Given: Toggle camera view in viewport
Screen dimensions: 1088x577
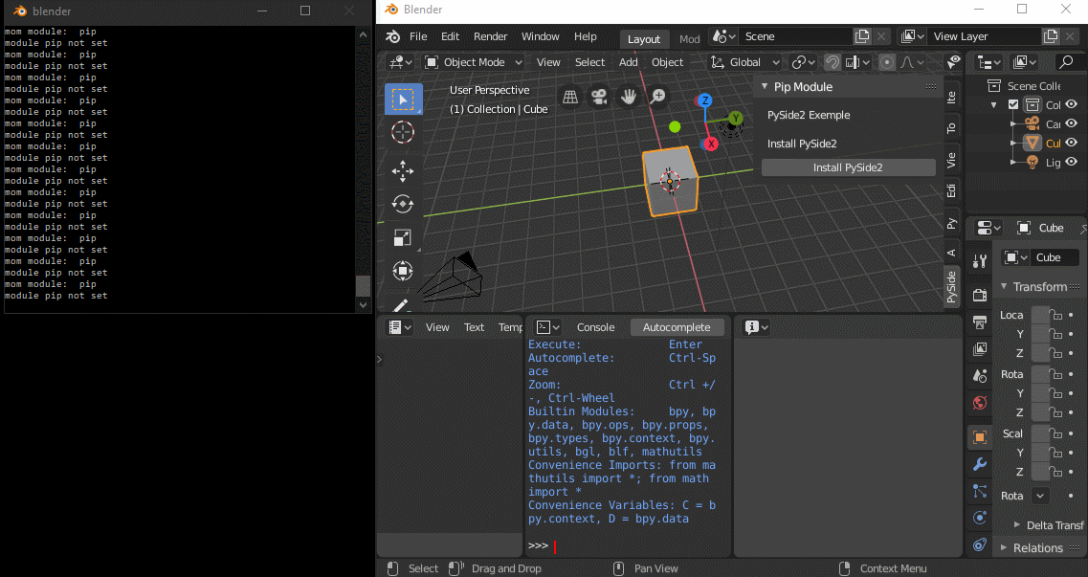Looking at the screenshot, I should pyautogui.click(x=599, y=97).
